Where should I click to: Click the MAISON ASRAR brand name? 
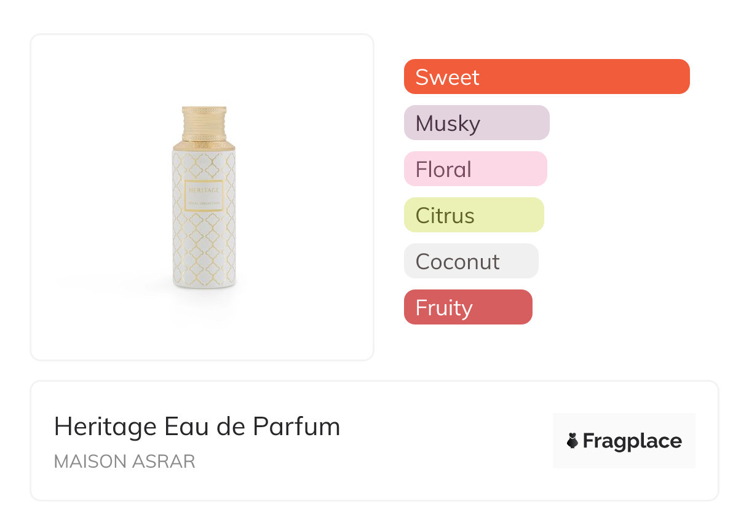[124, 462]
